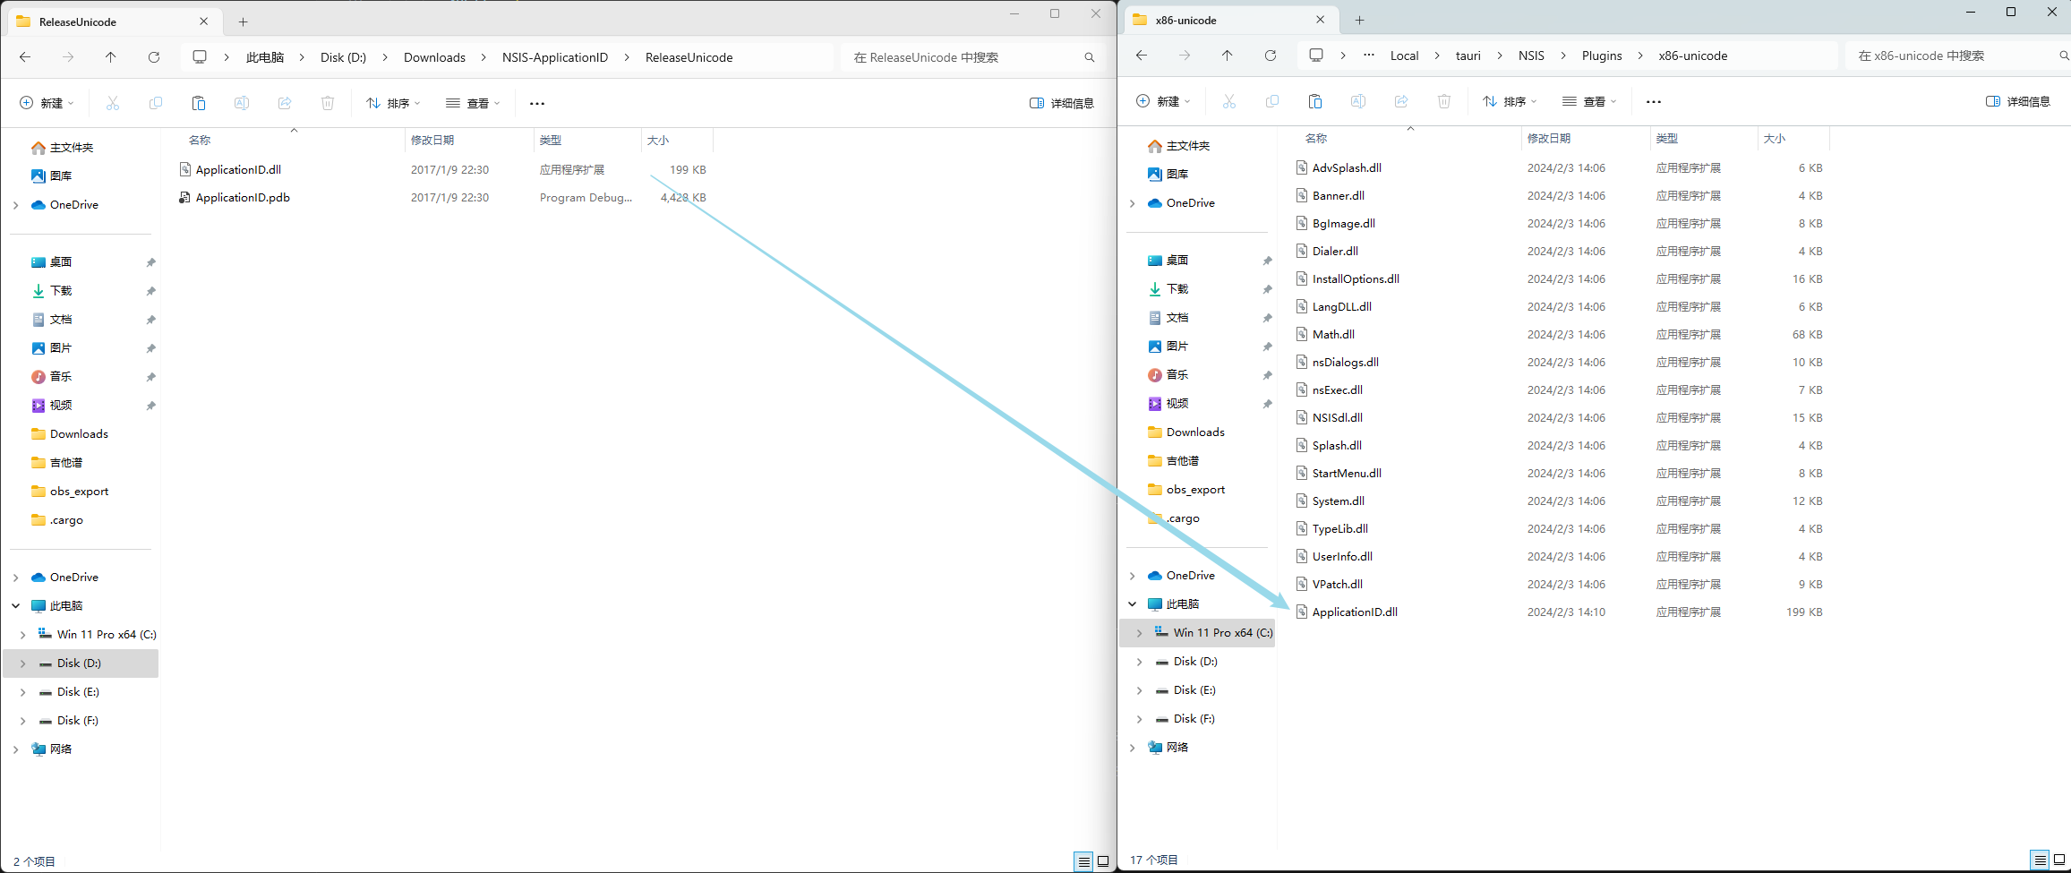Click Plugins breadcrumb in x86-unicode address bar
Screen dimensions: 2071x873
pyautogui.click(x=1602, y=56)
